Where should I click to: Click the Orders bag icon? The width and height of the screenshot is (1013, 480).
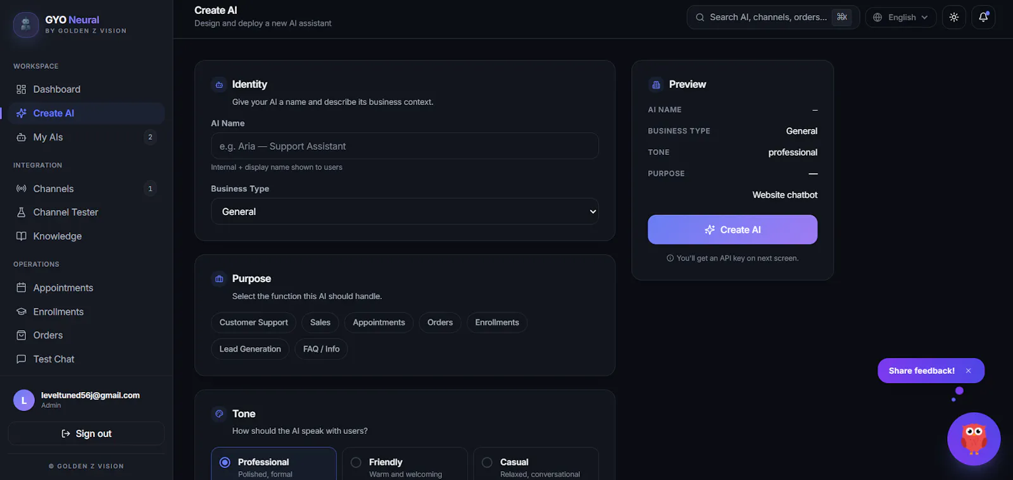coord(22,335)
